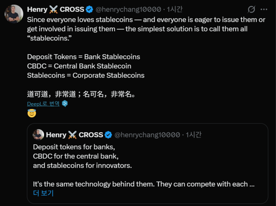Viewport: 276px width, 206px height.
Task: Click the blue verified badge on the main tweet
Action: tap(90, 9)
